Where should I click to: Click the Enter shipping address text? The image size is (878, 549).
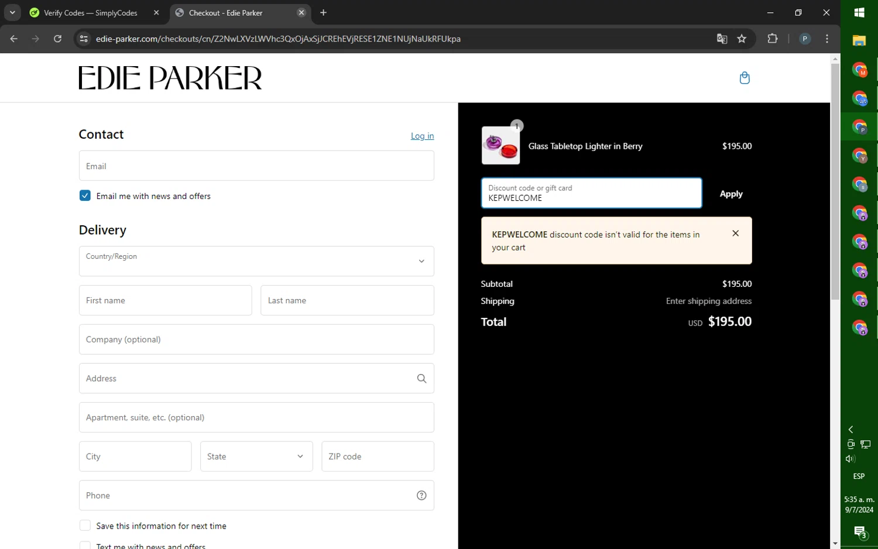coord(709,301)
